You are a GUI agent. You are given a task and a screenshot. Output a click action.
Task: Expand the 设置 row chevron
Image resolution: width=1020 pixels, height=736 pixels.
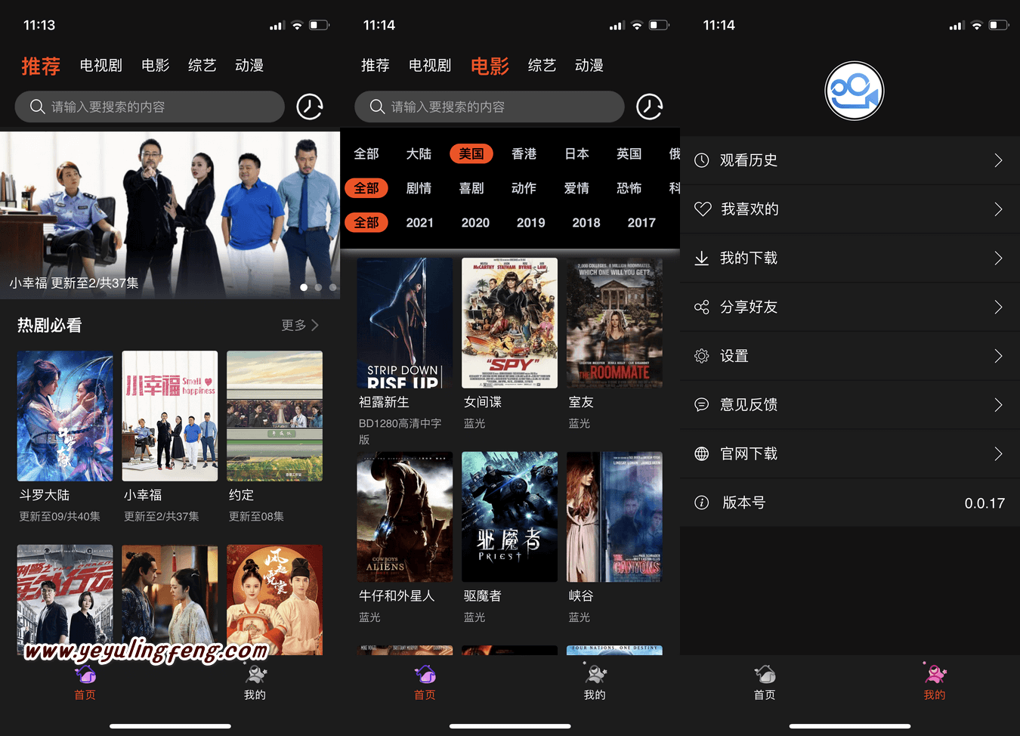click(x=999, y=356)
